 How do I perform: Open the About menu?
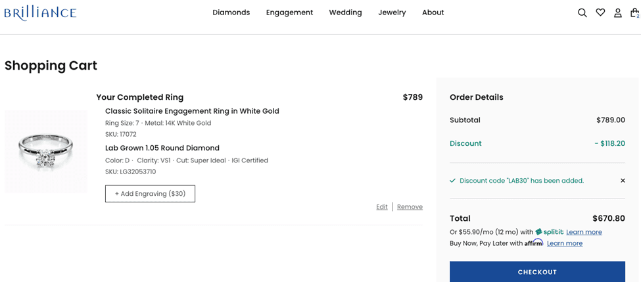pos(433,12)
